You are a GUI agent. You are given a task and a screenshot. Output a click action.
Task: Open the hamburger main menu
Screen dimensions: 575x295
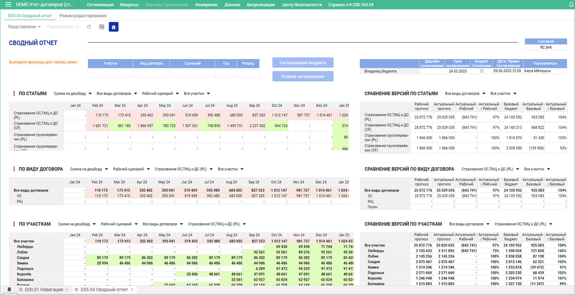(x=8, y=5)
